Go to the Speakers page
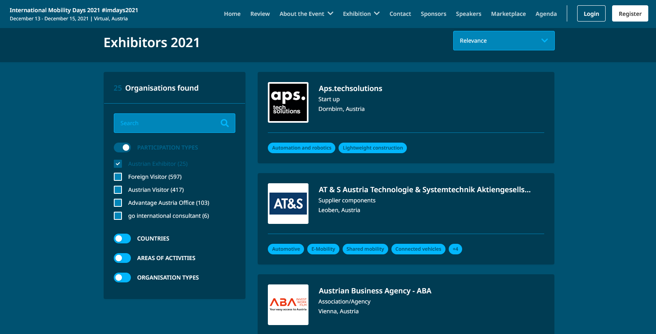The width and height of the screenshot is (656, 334). point(468,14)
